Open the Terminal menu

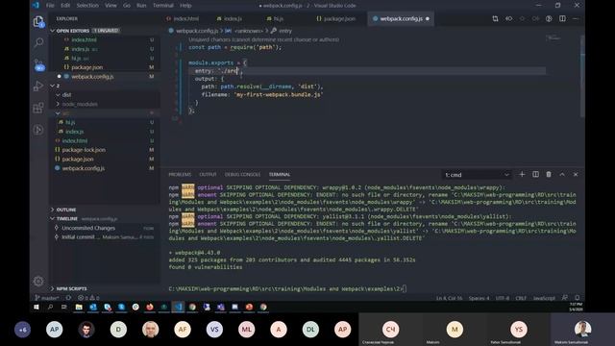coord(163,6)
